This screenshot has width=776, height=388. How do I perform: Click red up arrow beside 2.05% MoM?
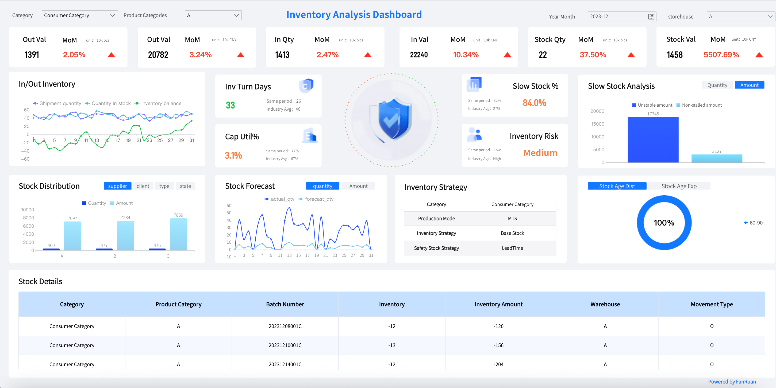(x=111, y=55)
